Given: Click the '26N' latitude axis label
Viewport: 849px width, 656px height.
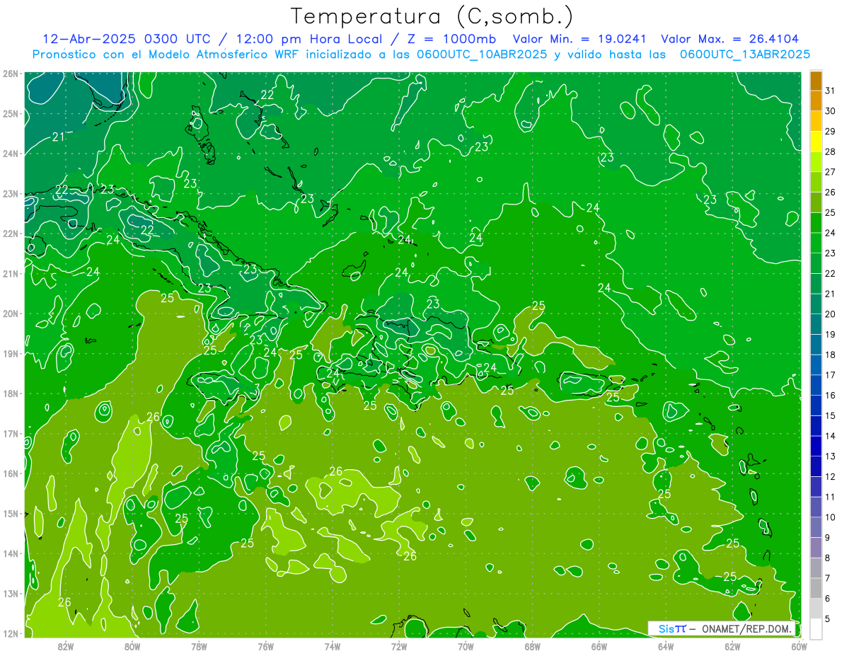Looking at the screenshot, I should pos(11,74).
